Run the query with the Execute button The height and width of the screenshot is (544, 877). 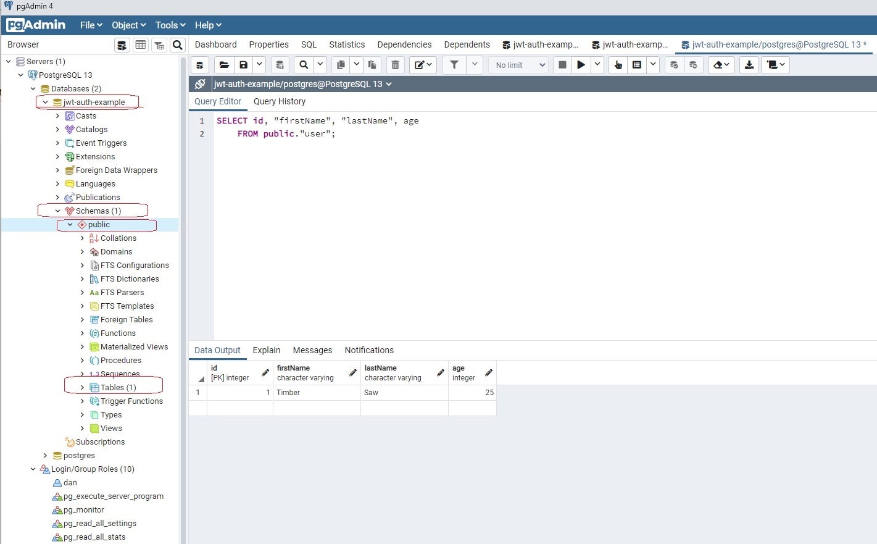(581, 65)
